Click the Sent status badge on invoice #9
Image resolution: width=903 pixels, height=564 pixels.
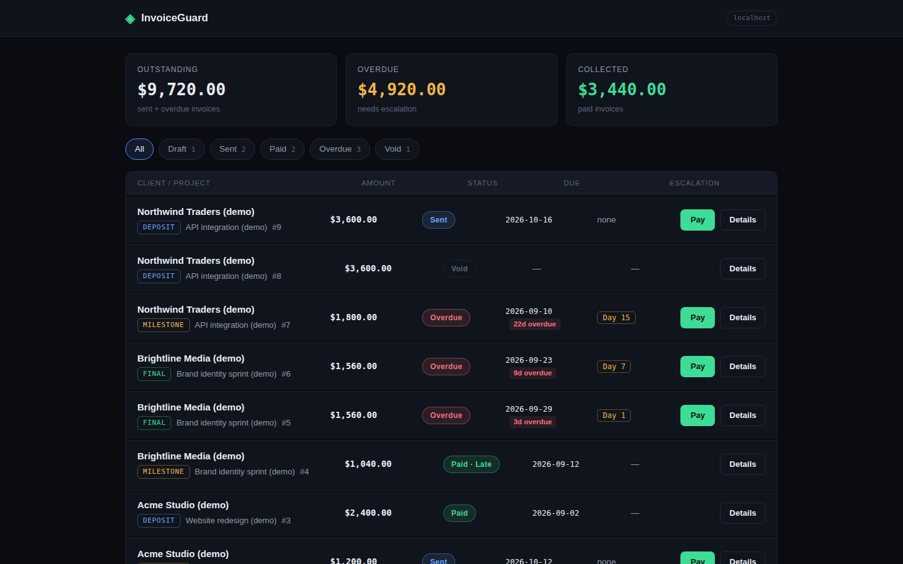[438, 220]
